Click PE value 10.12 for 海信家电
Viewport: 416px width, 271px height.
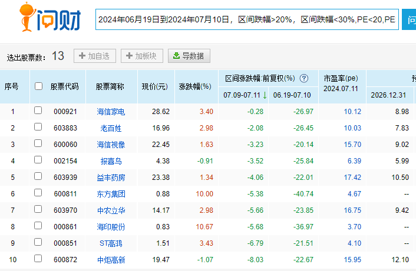(352, 112)
